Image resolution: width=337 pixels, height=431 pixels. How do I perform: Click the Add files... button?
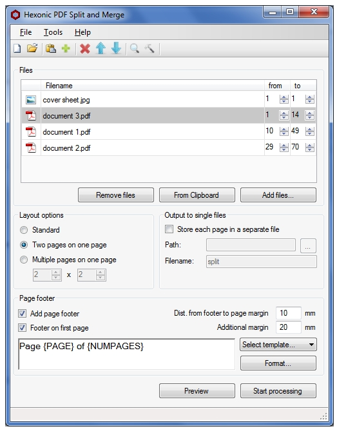[278, 195]
